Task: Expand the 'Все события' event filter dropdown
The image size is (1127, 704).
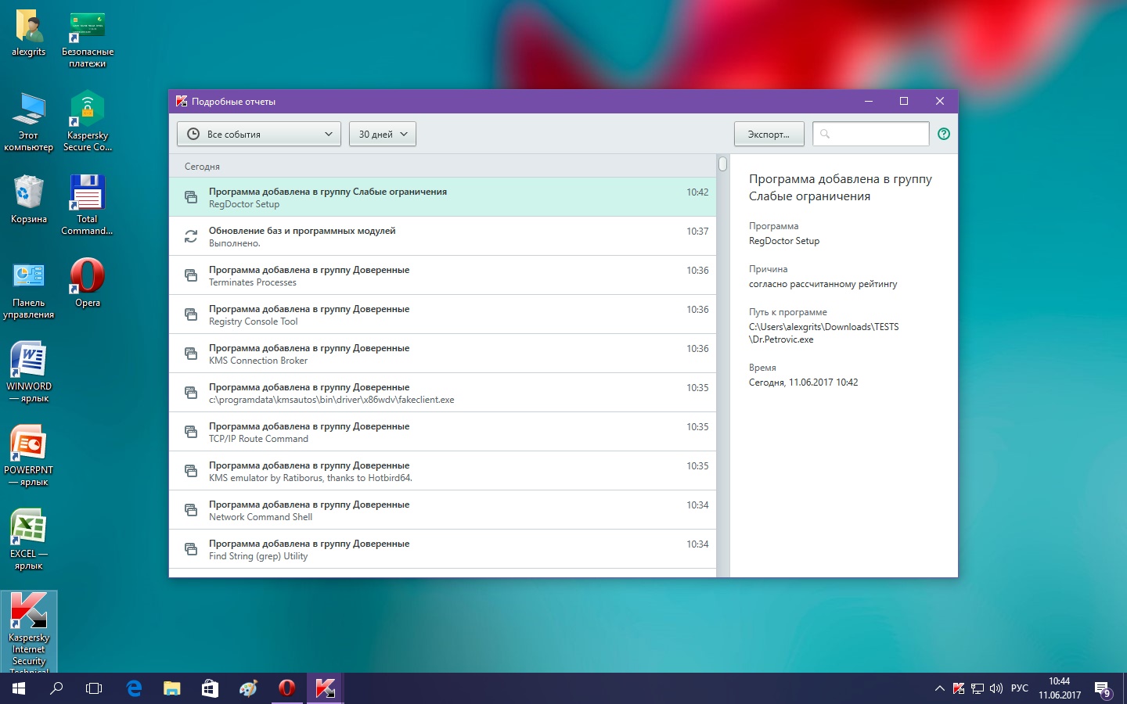Action: coord(259,134)
